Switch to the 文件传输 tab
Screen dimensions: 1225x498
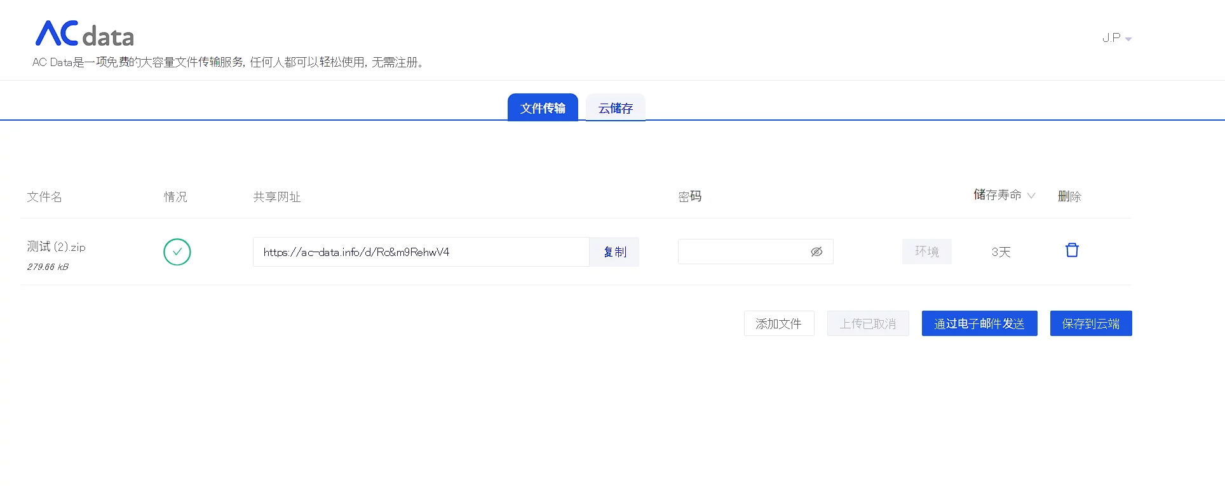coord(543,108)
